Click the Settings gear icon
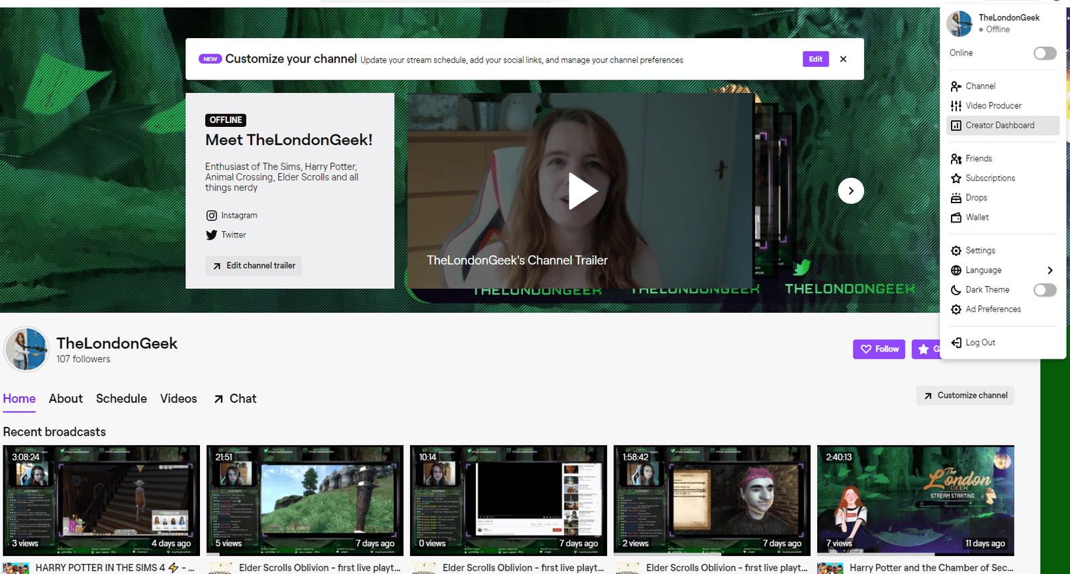This screenshot has width=1070, height=574. (x=956, y=251)
